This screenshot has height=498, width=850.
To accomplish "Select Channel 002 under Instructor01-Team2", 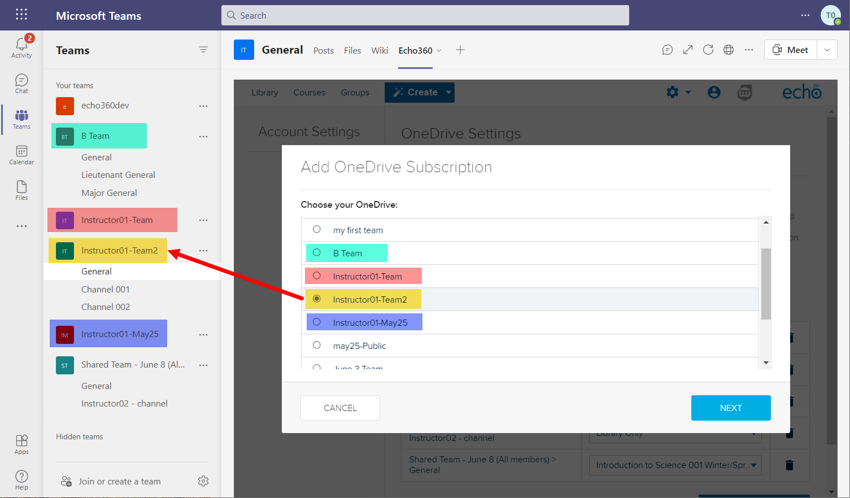I will 106,307.
